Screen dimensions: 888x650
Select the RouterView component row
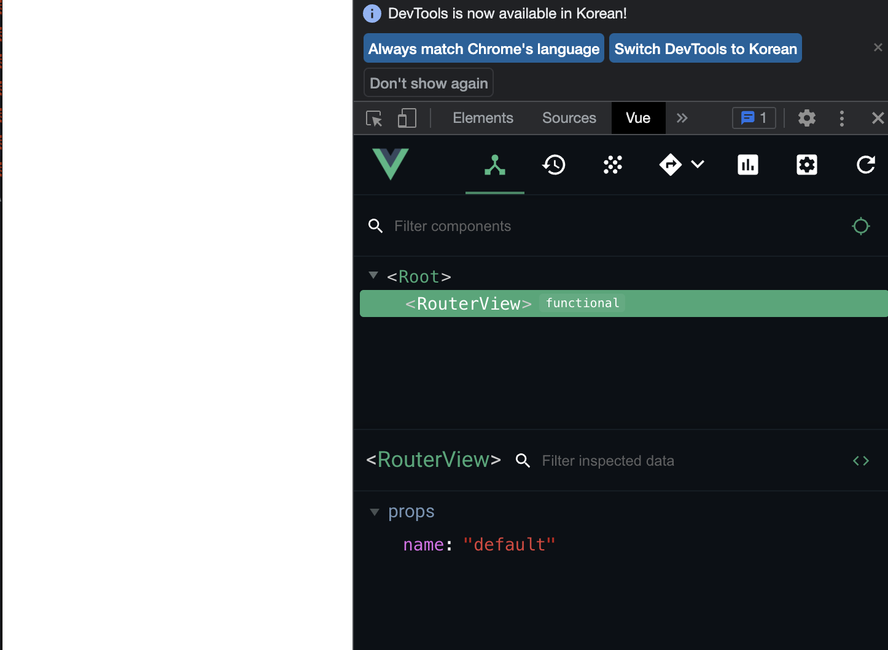[x=624, y=303]
